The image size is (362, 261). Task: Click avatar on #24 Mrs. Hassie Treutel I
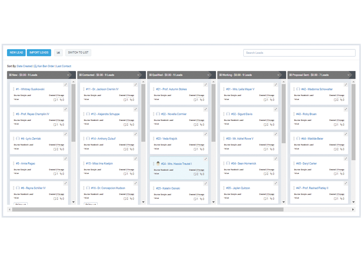(x=158, y=163)
